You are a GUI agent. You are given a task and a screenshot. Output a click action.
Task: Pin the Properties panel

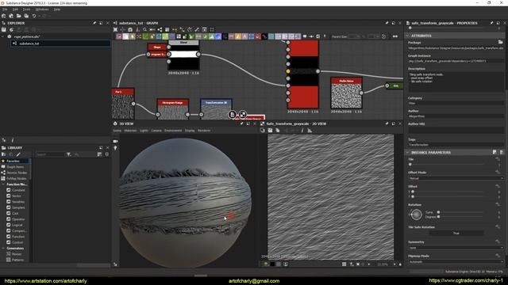[491, 23]
